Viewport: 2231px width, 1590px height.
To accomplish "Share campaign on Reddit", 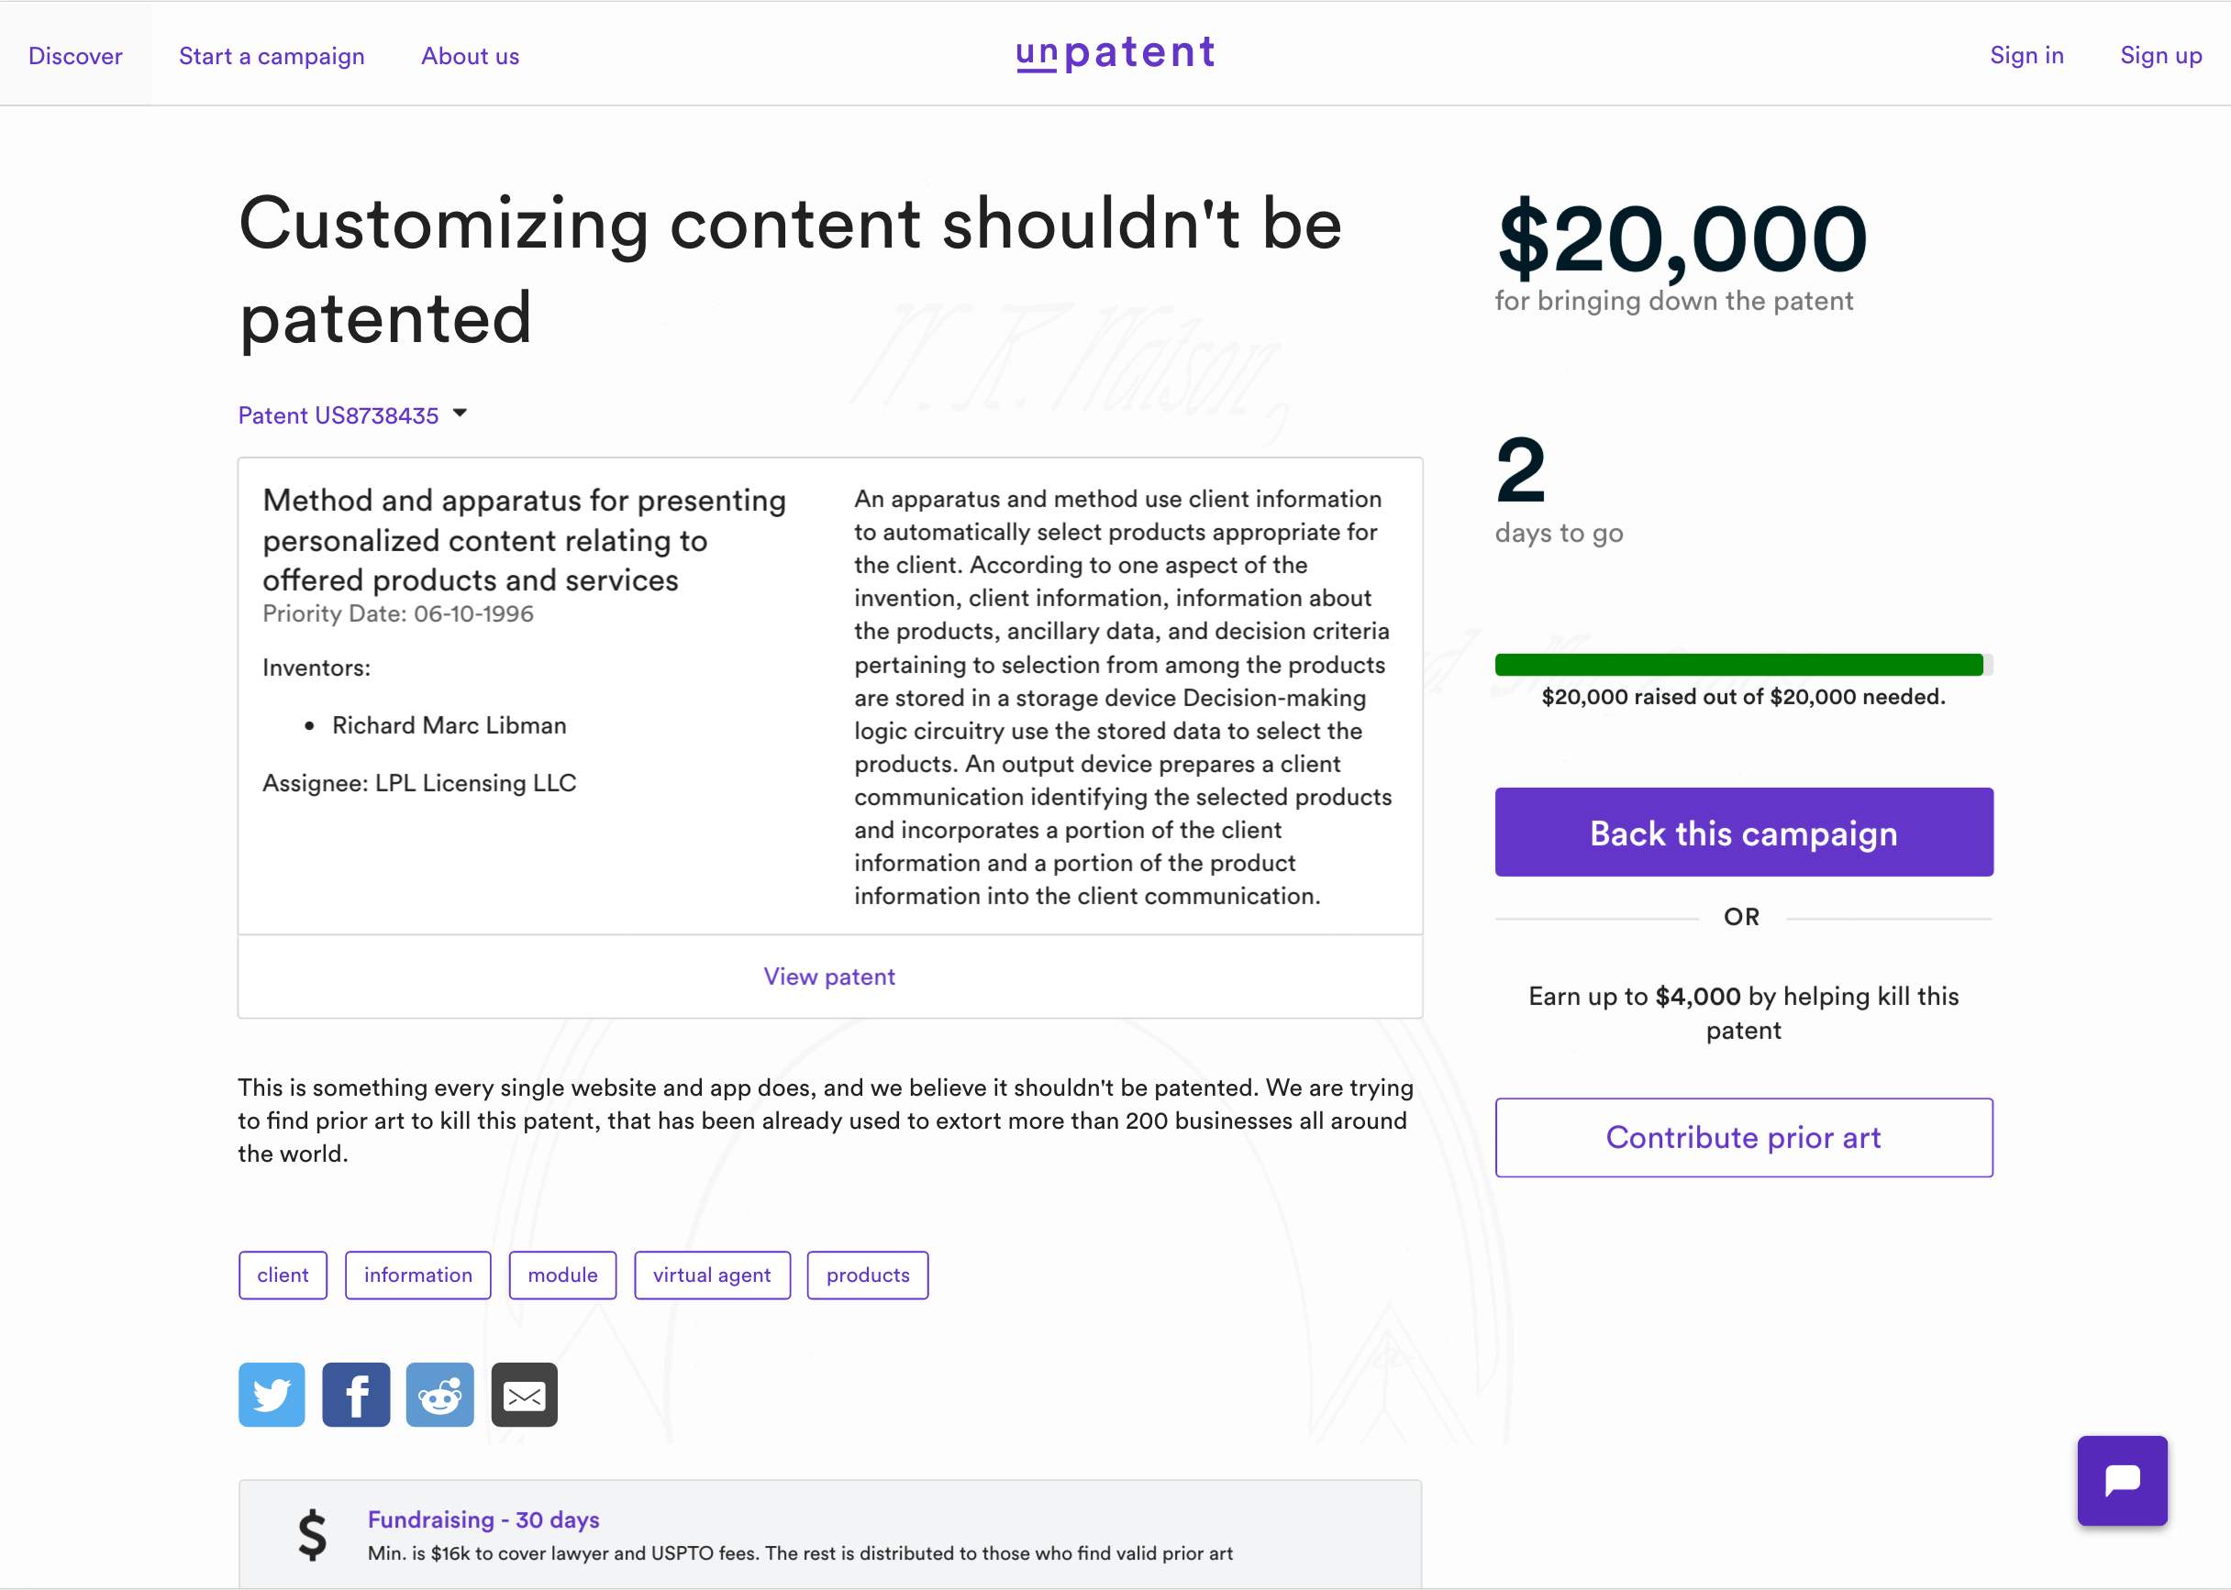I will [x=439, y=1394].
